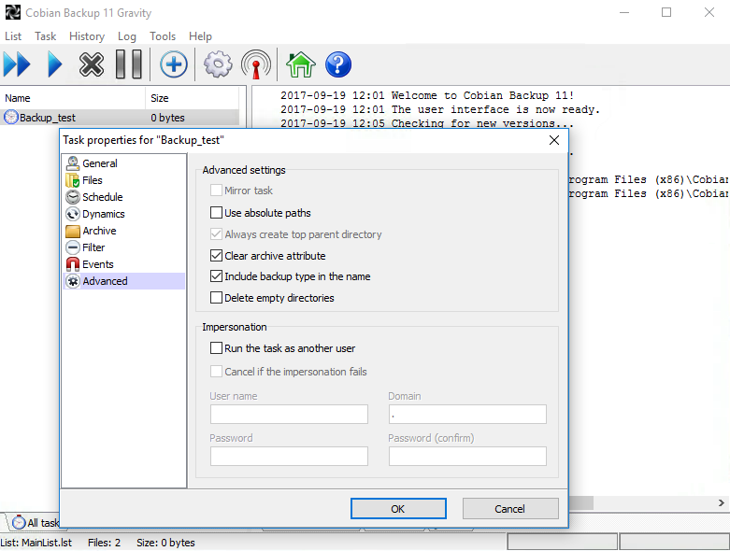This screenshot has width=730, height=551.
Task: Open the Filter settings page
Action: 93,247
